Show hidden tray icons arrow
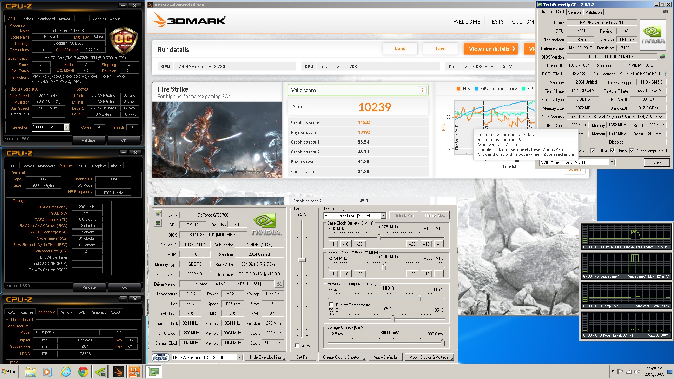This screenshot has height=379, width=674. pyautogui.click(x=613, y=371)
